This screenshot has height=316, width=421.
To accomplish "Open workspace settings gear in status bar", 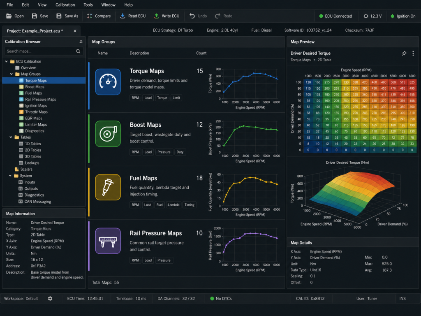I will pyautogui.click(x=50, y=299).
